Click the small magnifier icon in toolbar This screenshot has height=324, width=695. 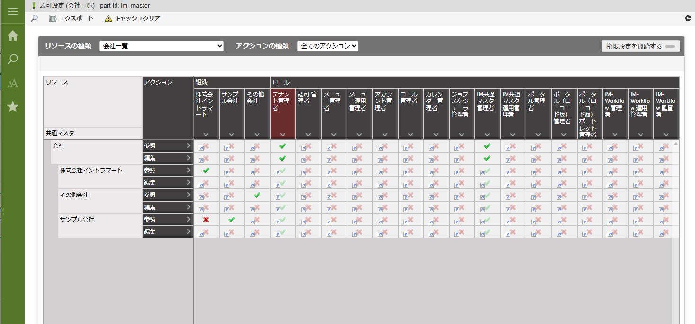click(34, 18)
